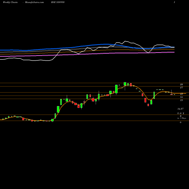This screenshot has width=189, height=189.
Task: Click the 14.37 closing price value
Action: click(x=180, y=109)
